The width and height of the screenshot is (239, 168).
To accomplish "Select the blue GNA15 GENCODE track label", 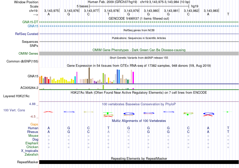I will tap(33, 26).
